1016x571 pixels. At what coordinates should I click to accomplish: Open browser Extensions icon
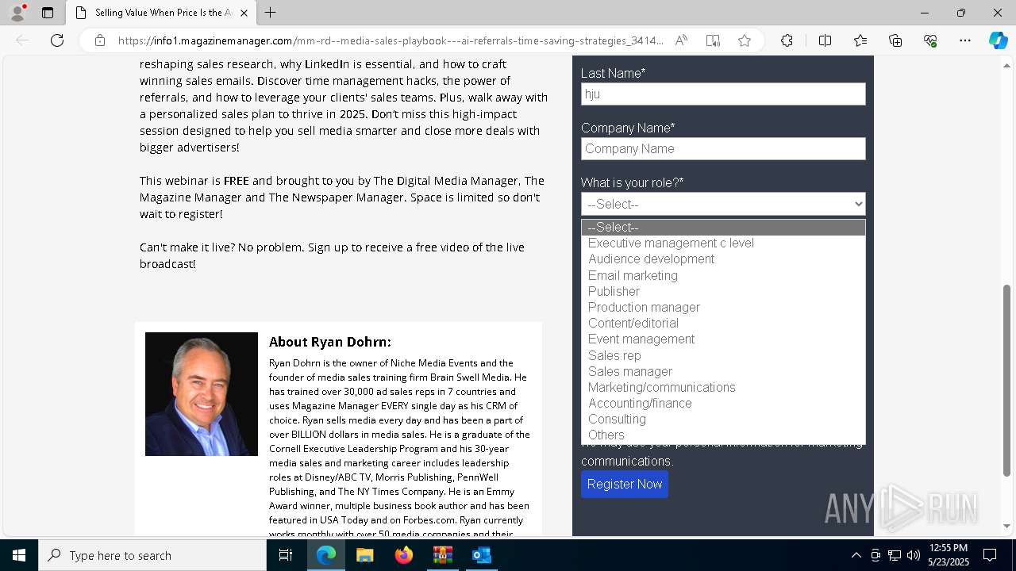click(787, 40)
